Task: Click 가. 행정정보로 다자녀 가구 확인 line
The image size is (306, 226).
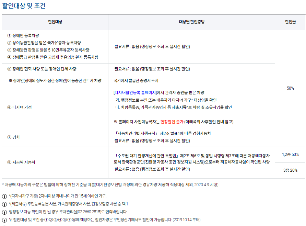Action: [166, 100]
